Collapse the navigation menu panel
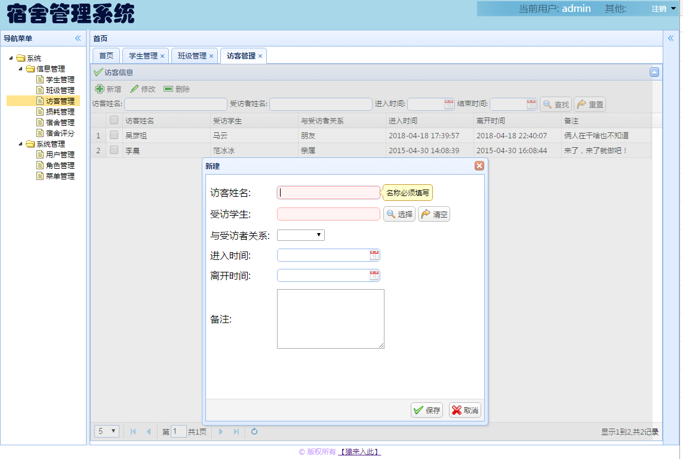The height and width of the screenshot is (459, 683). click(78, 38)
